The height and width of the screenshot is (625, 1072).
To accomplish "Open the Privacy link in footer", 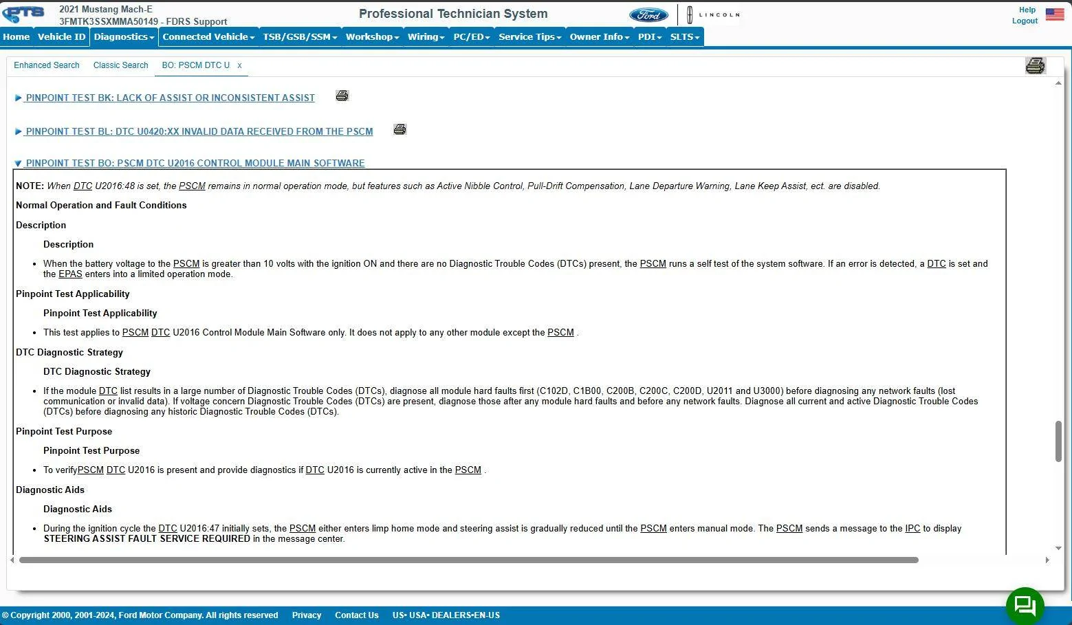I will [307, 615].
